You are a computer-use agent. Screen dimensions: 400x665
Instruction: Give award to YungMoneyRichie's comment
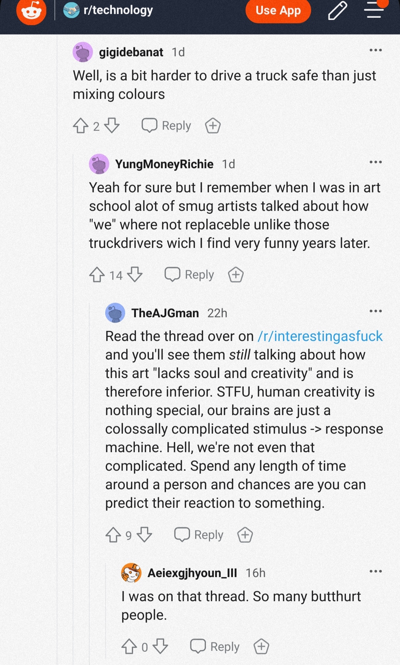click(236, 275)
